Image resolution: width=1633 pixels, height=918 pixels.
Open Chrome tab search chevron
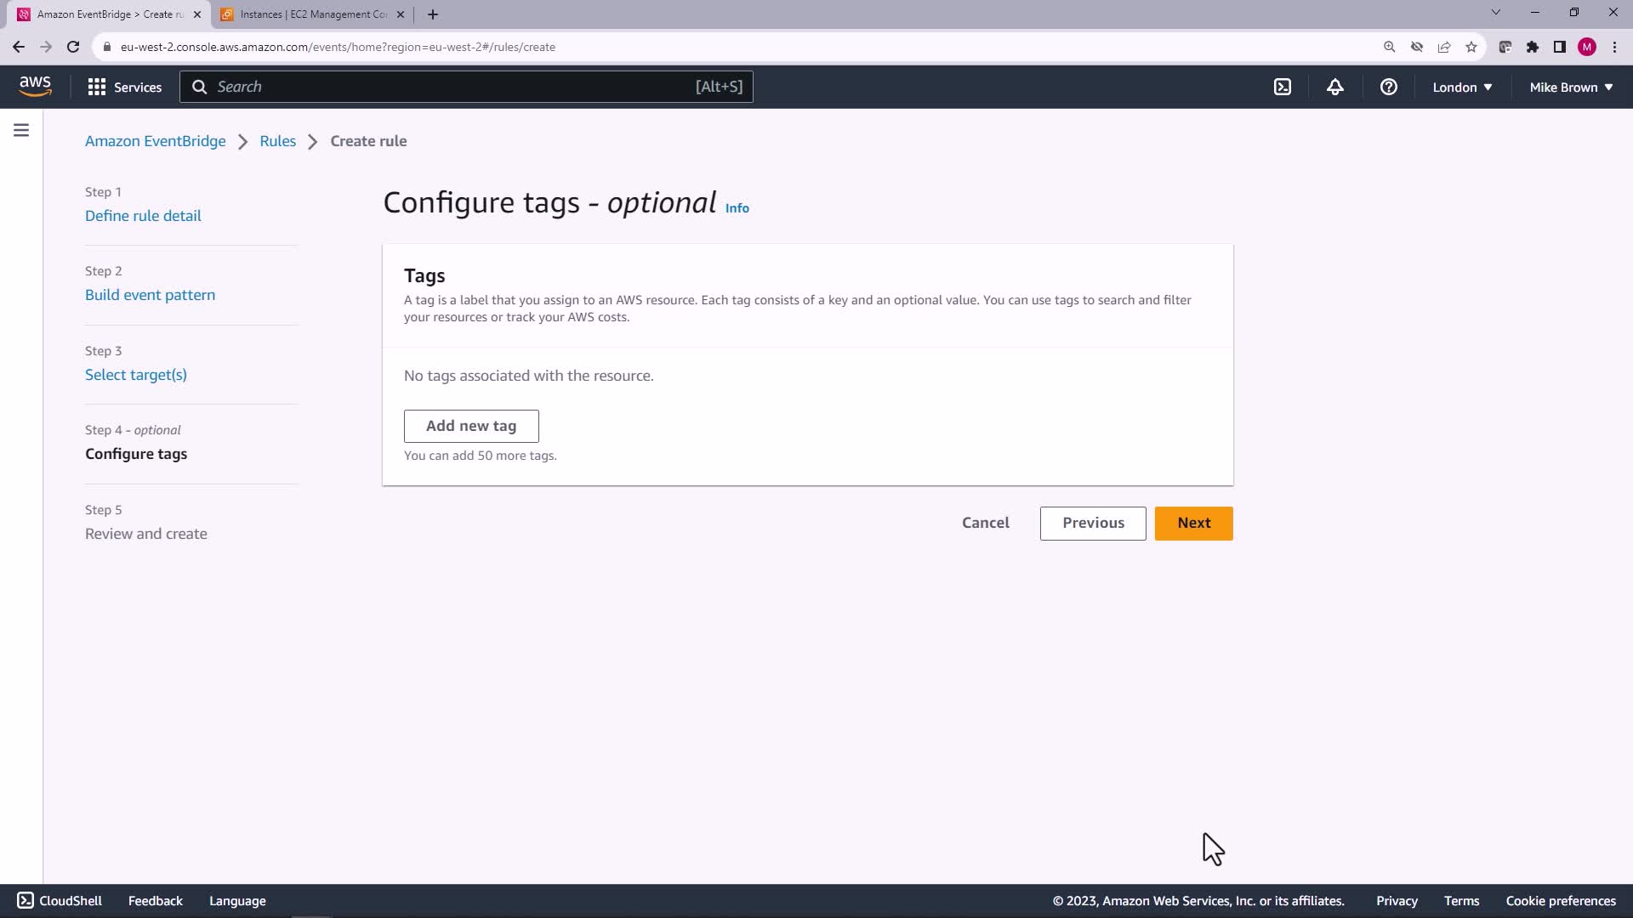(1495, 13)
